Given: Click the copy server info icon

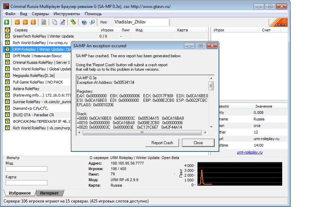Looking at the screenshot, I should [x=55, y=22].
